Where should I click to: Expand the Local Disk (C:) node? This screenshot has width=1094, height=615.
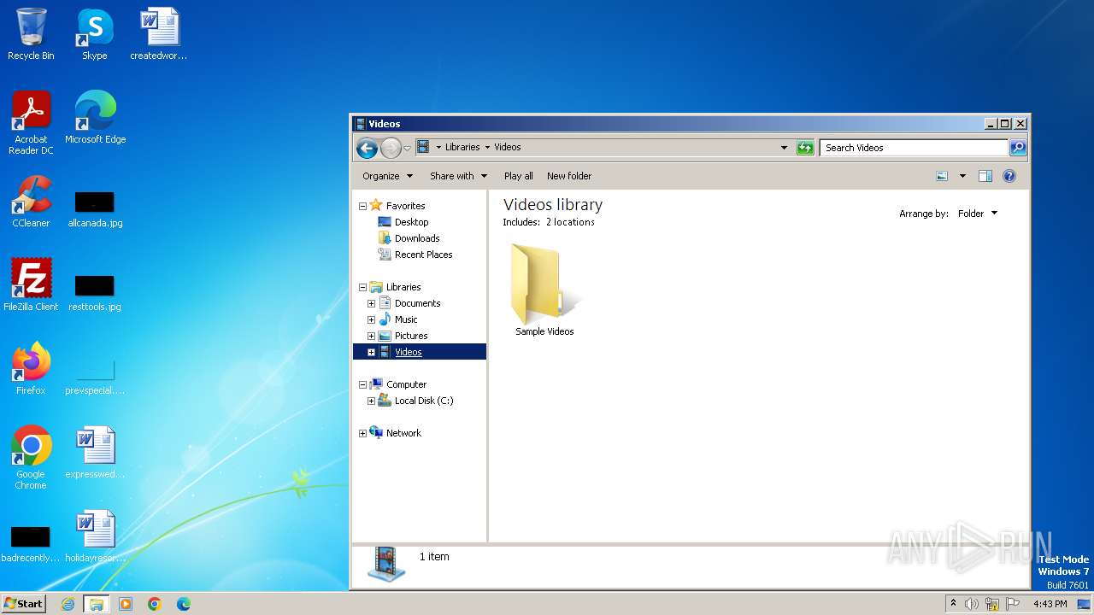click(x=371, y=401)
